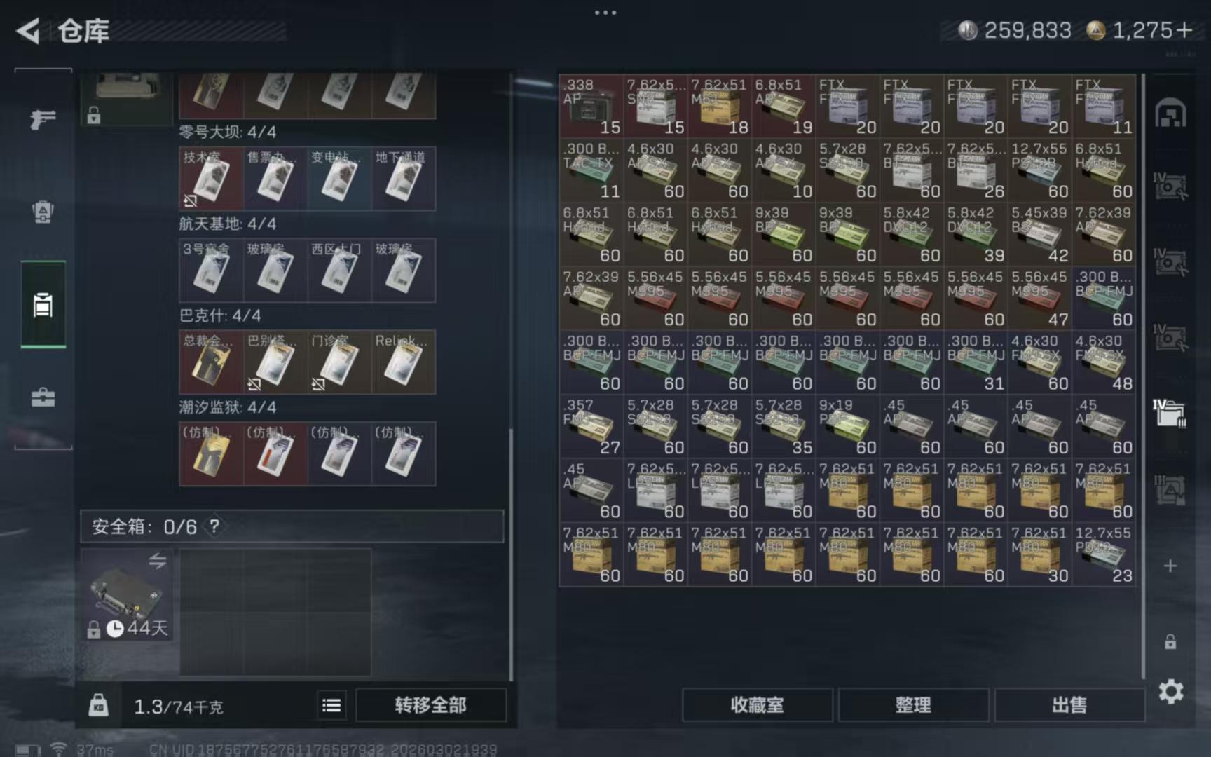Open the weapons category in left sidebar
The width and height of the screenshot is (1211, 757).
[43, 120]
